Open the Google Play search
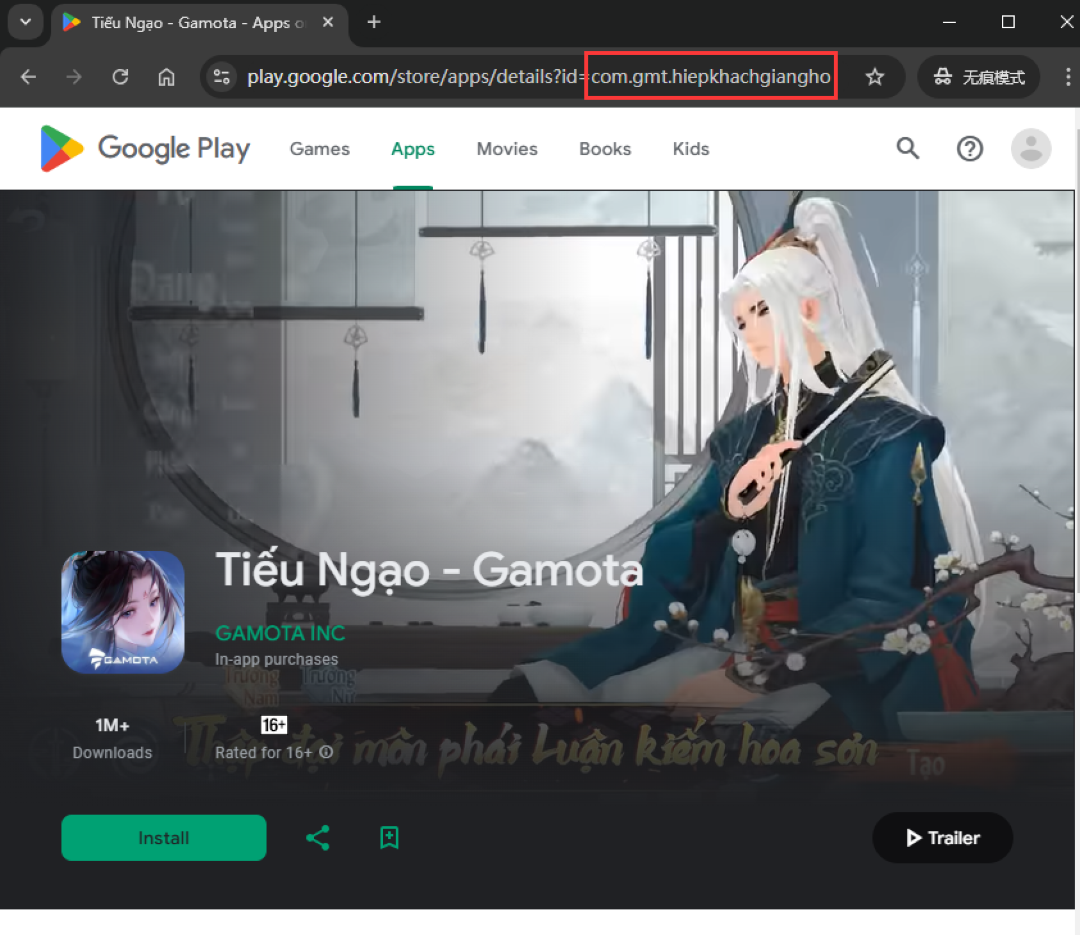Image resolution: width=1080 pixels, height=935 pixels. click(908, 149)
